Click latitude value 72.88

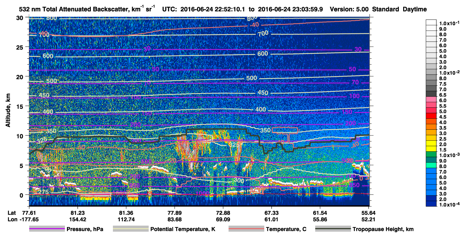point(223,212)
